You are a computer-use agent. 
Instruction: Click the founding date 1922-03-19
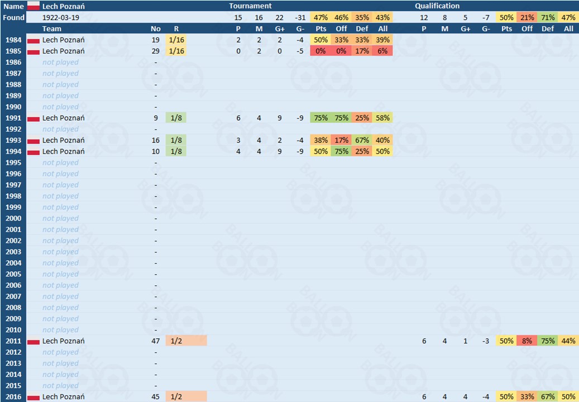60,17
